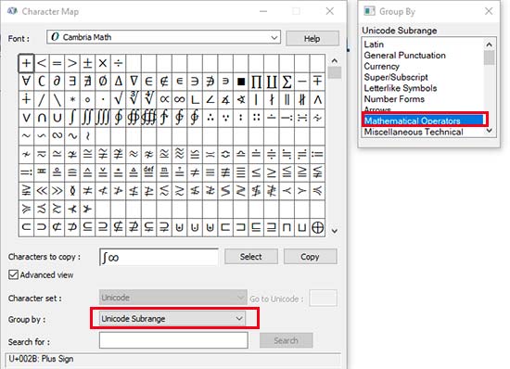510x369 pixels.
Task: Select the circled plus character
Action: click(x=317, y=227)
